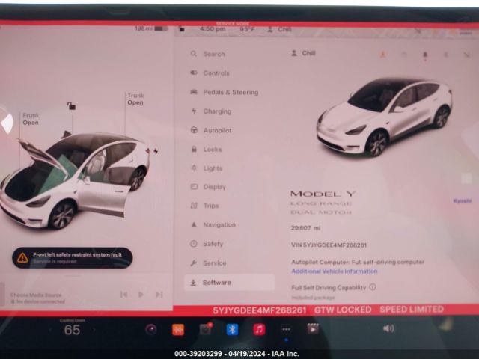The width and height of the screenshot is (479, 359).
Task: Tap the vehicle name Kyoshi
Action: 463,201
